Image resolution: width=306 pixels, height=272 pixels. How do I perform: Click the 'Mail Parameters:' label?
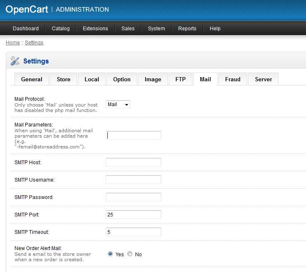tap(34, 125)
